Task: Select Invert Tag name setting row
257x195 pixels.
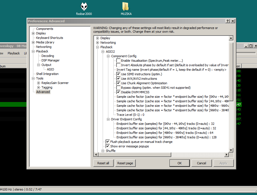Action: pyautogui.click(x=171, y=70)
